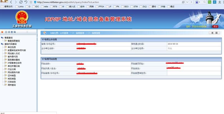Collapse the 公共查询 panel chevron

point(27,32)
